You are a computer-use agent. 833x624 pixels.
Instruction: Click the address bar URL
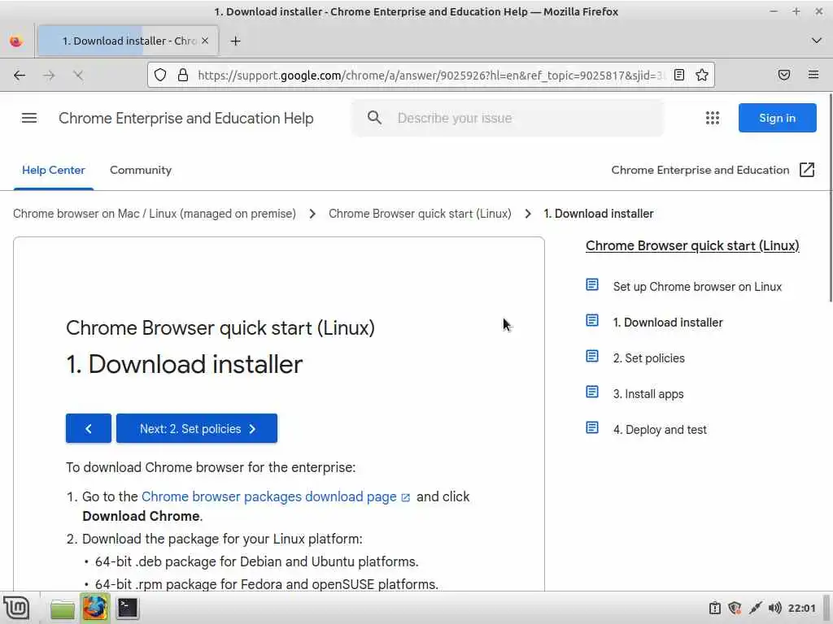[431, 76]
